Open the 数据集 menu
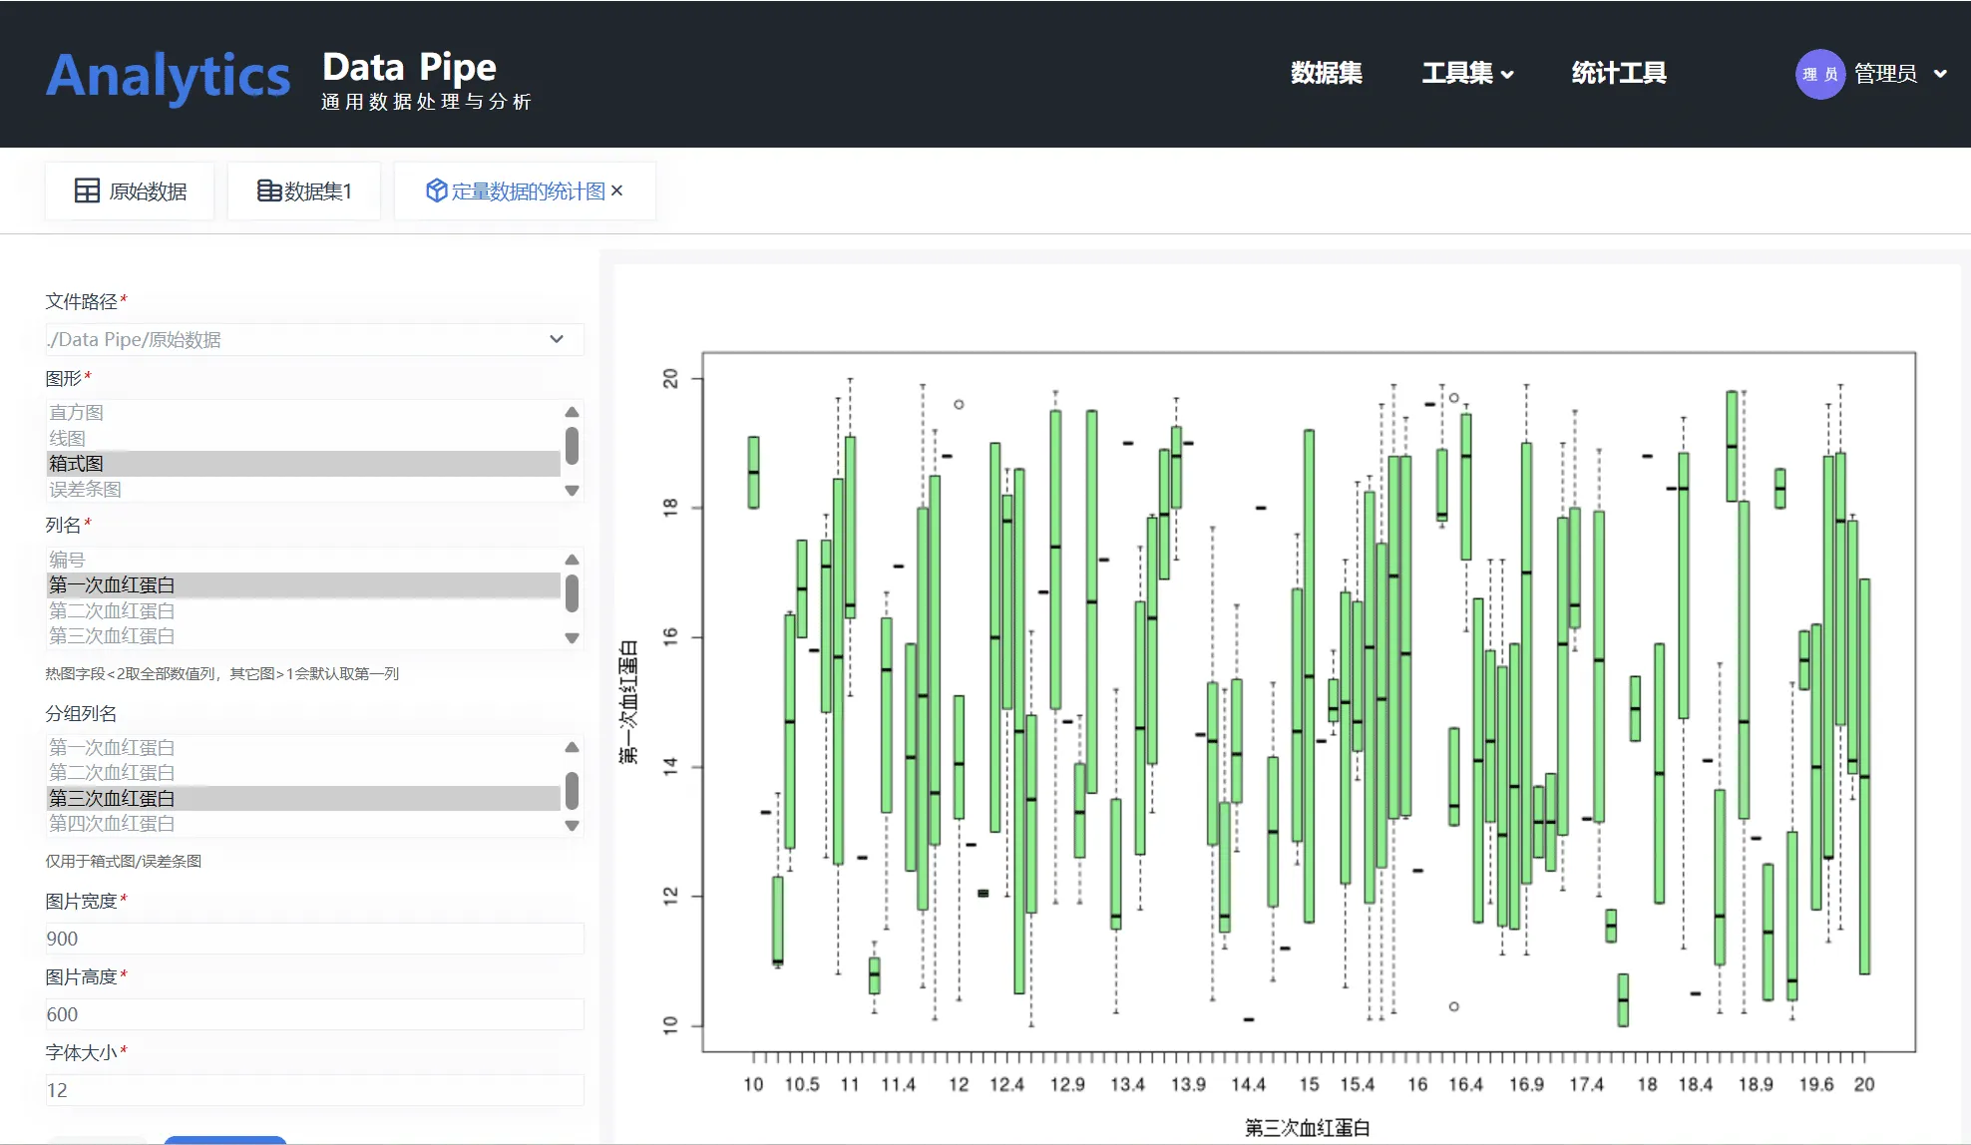Viewport: 1971px width, 1145px height. (x=1326, y=73)
